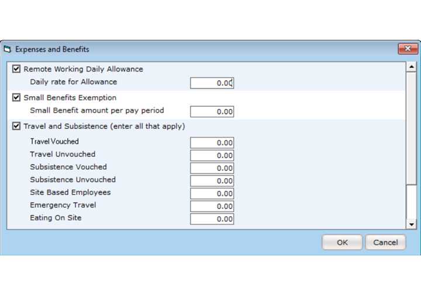Screen dimensions: 421x290
Task: Uncheck Remote Working Daily Allowance checkbox
Action: [16, 69]
